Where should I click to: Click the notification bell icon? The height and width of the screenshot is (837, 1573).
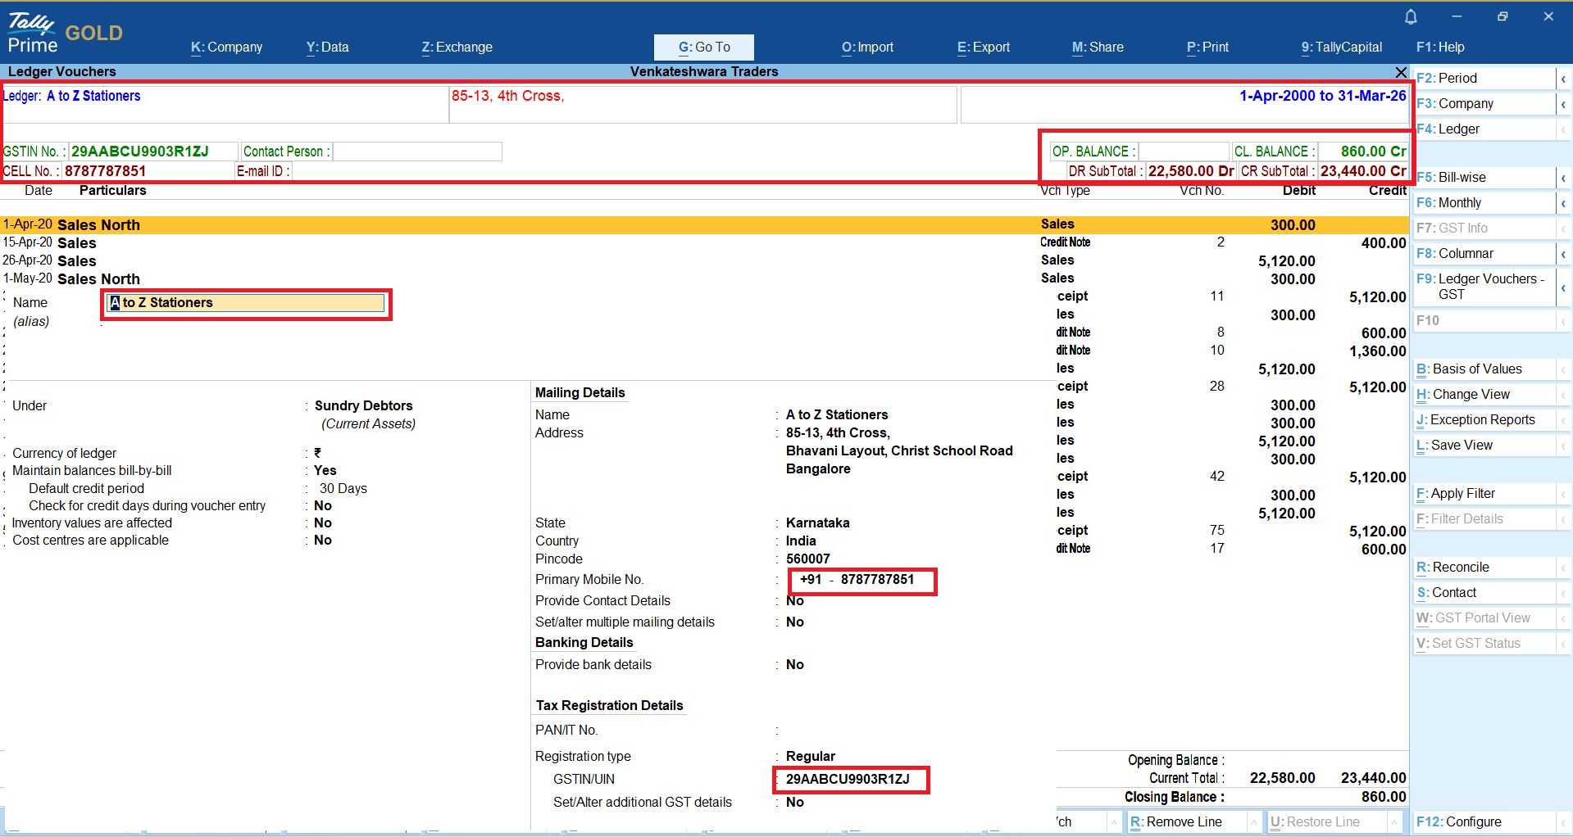coord(1411,17)
